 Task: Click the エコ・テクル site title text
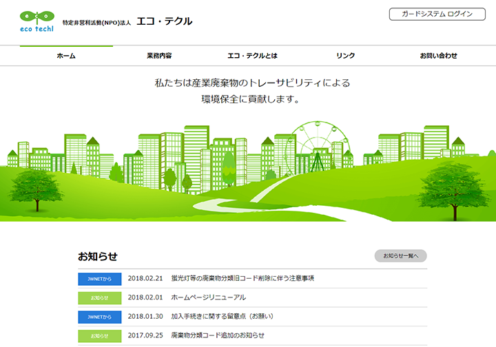tap(165, 21)
